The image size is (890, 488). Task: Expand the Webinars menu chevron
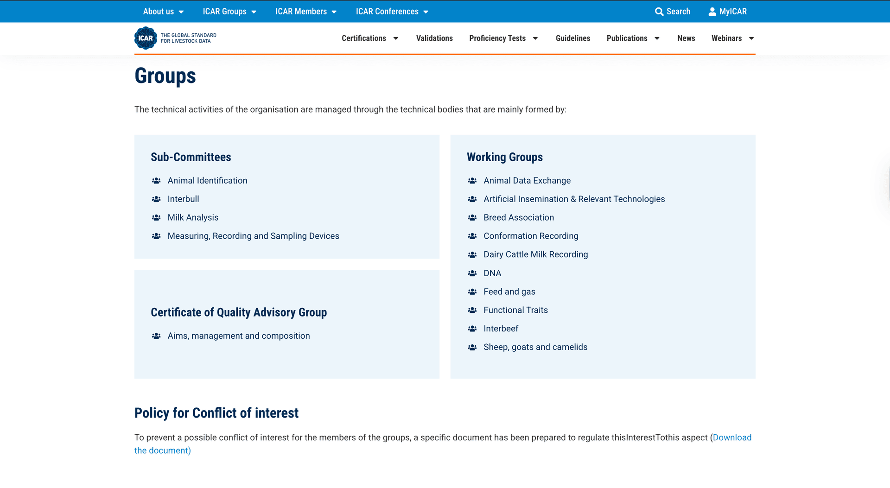pos(751,38)
